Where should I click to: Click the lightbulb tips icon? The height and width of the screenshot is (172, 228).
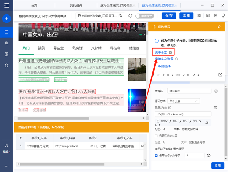coord(223,16)
